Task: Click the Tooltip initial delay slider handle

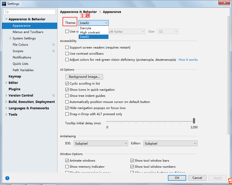Action: (x=194, y=121)
